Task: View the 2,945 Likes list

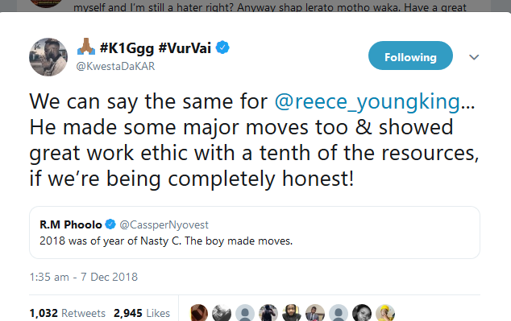Action: coord(142,313)
